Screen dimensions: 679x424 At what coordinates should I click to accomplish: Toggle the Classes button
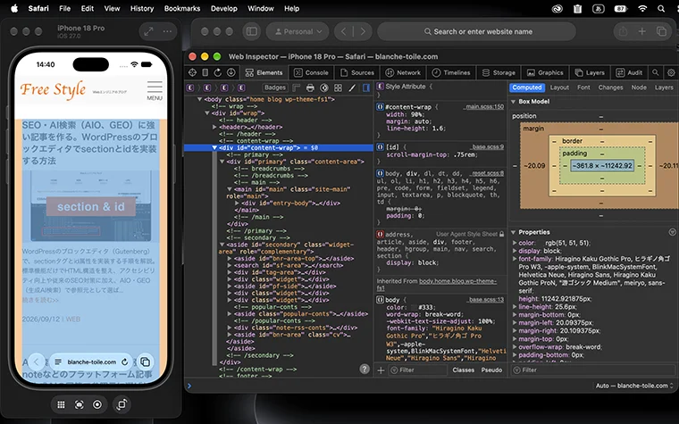point(464,370)
